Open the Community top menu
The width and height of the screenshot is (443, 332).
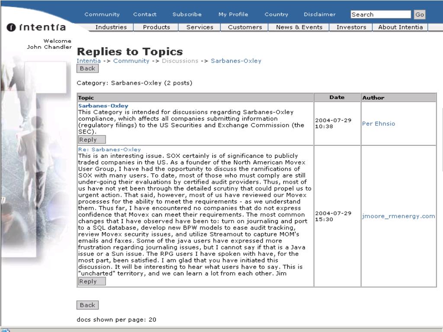click(102, 14)
